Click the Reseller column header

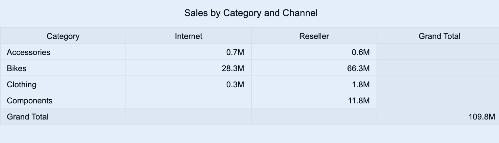[x=314, y=36]
